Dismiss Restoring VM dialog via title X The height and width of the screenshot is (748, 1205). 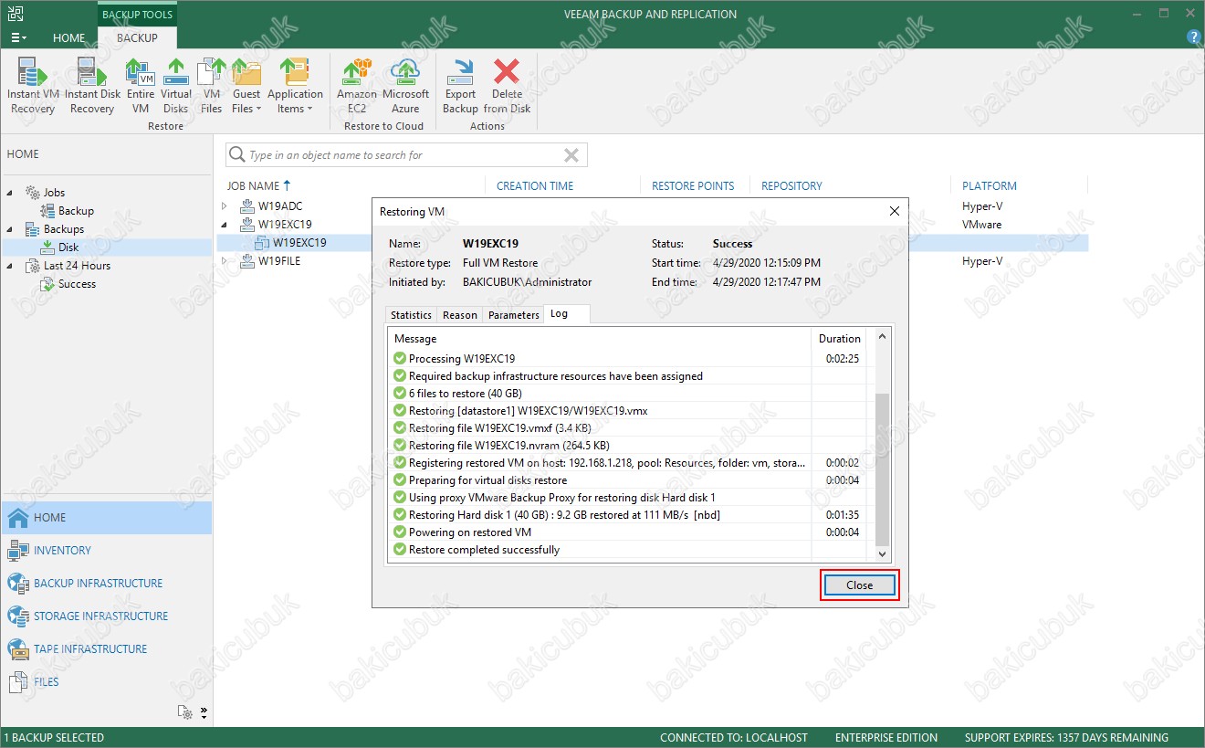(x=895, y=211)
